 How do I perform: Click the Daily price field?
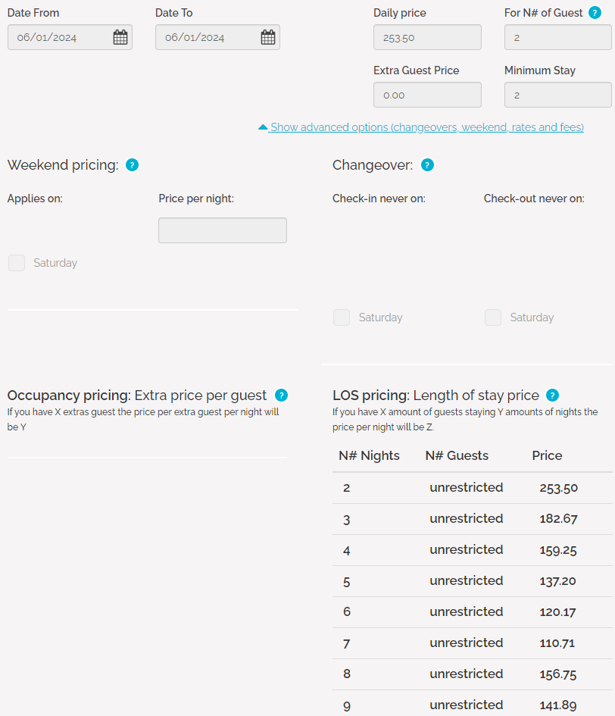427,37
